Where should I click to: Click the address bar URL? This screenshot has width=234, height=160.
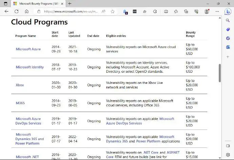tap(71, 12)
